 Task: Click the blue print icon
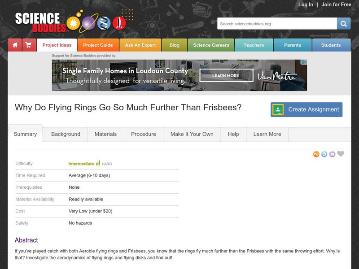(x=324, y=154)
